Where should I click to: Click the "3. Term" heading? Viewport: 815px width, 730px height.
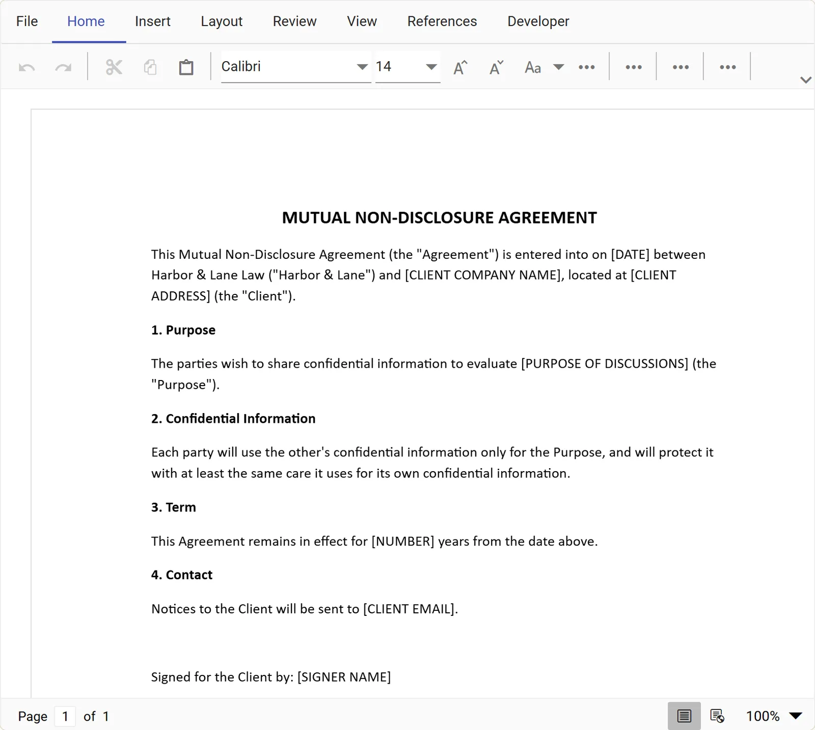tap(174, 507)
